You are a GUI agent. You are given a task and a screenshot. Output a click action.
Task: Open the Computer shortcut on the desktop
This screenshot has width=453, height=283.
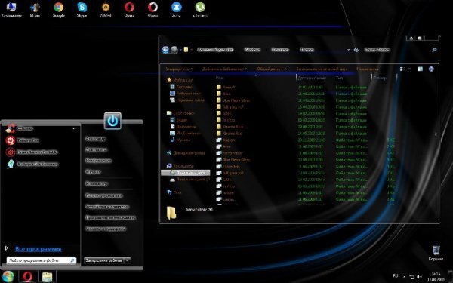click(11, 10)
